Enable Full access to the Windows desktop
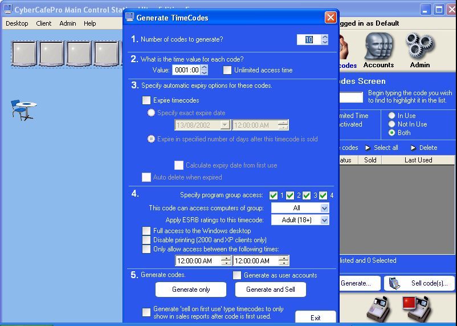The image size is (457, 326). click(146, 231)
